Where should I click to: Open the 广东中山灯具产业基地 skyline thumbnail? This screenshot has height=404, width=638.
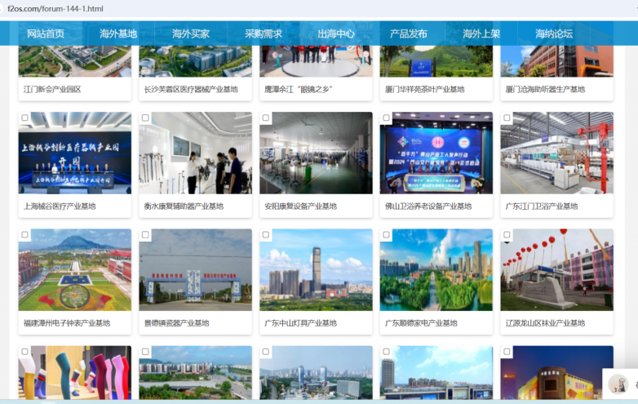pos(316,271)
